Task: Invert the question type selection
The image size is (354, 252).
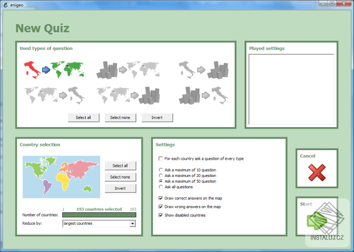Action: click(157, 117)
